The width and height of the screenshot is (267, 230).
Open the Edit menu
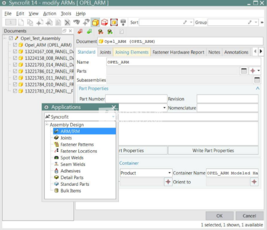tap(20, 14)
